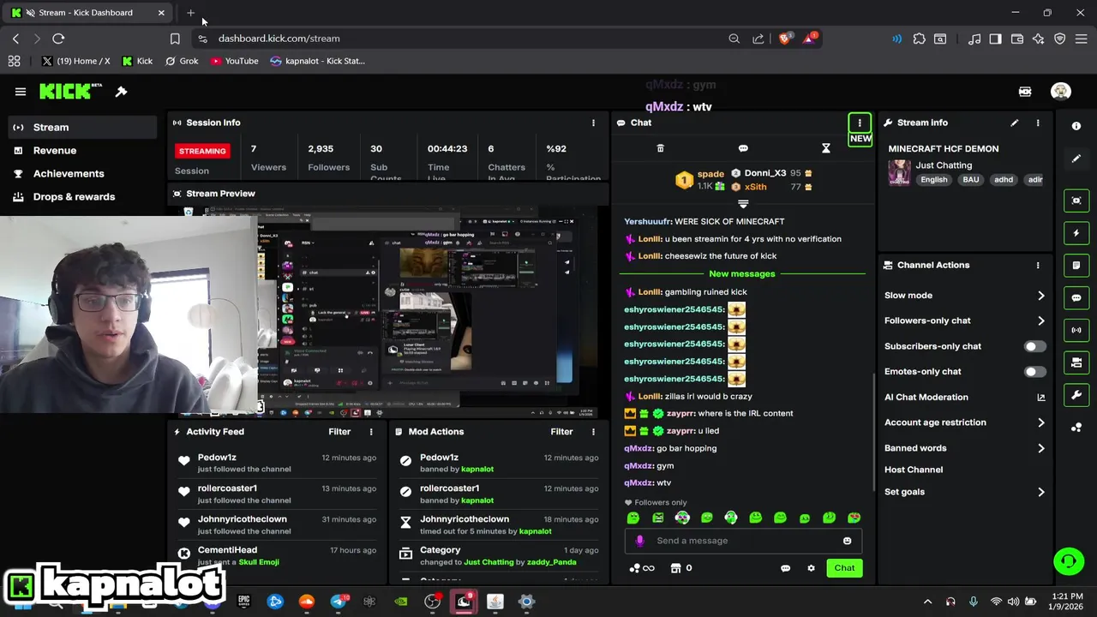Open AI Chat Moderation link
1097x617 pixels.
(964, 397)
